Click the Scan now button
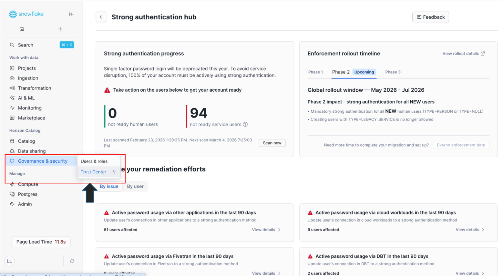This screenshot has height=276, width=502. click(x=272, y=143)
